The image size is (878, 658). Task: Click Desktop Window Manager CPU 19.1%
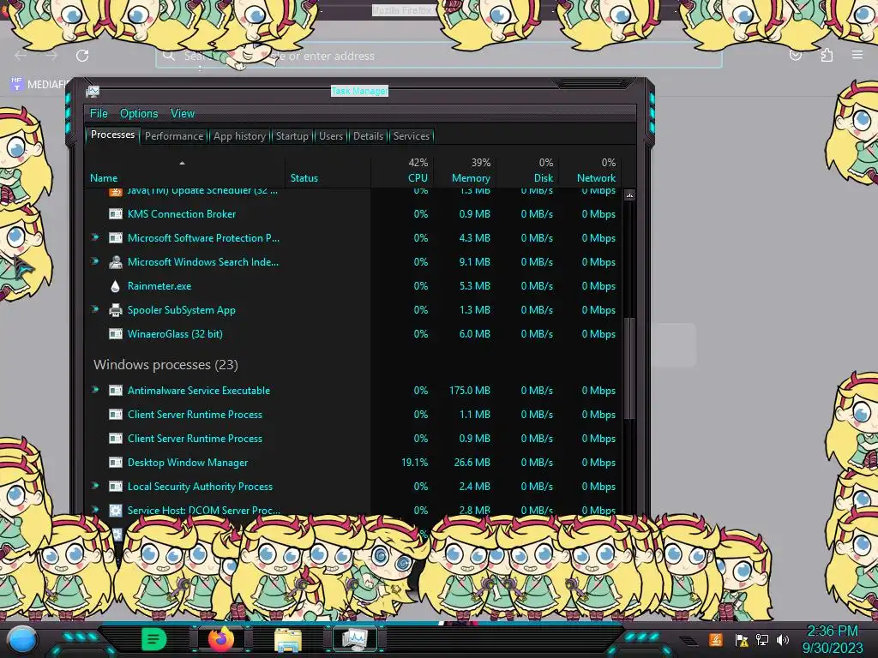(414, 463)
